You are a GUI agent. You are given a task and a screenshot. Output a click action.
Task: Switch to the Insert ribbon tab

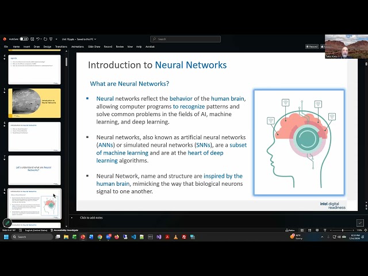(x=27, y=47)
